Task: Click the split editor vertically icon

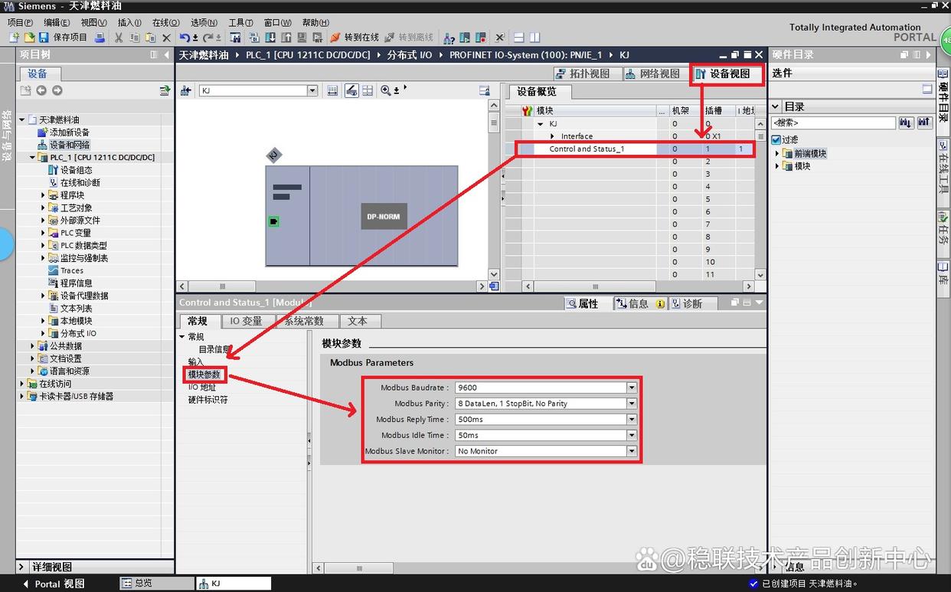Action: [534, 37]
